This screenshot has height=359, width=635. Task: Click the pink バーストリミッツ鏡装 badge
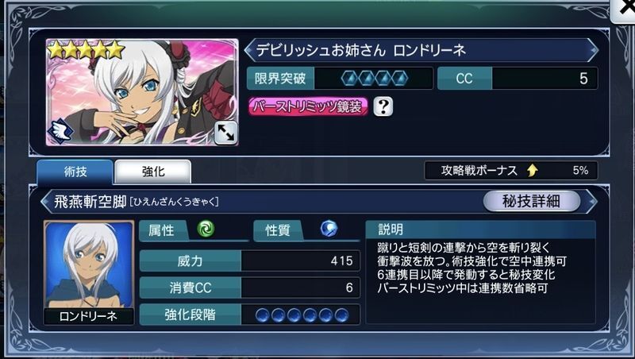[x=308, y=106]
